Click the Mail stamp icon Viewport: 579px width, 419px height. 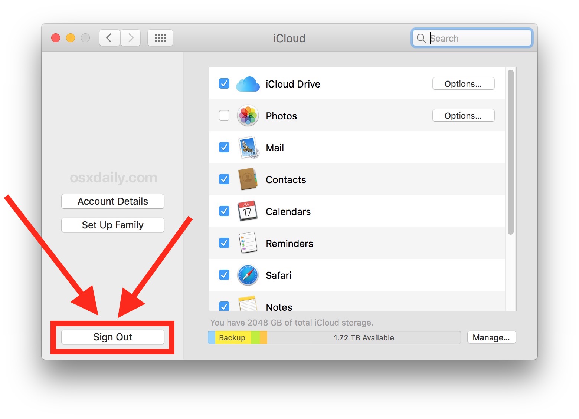coord(248,147)
